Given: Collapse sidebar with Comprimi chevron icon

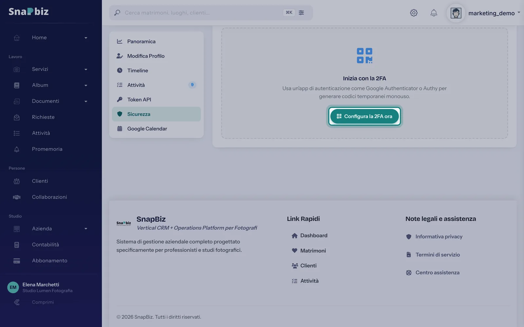Looking at the screenshot, I should tap(17, 302).
